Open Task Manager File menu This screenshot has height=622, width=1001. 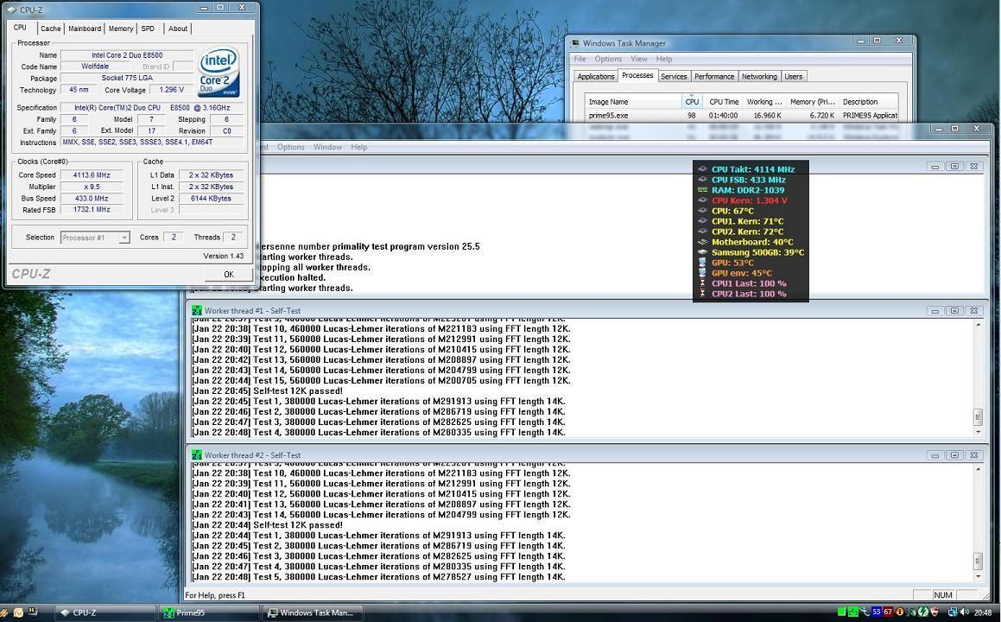[580, 59]
